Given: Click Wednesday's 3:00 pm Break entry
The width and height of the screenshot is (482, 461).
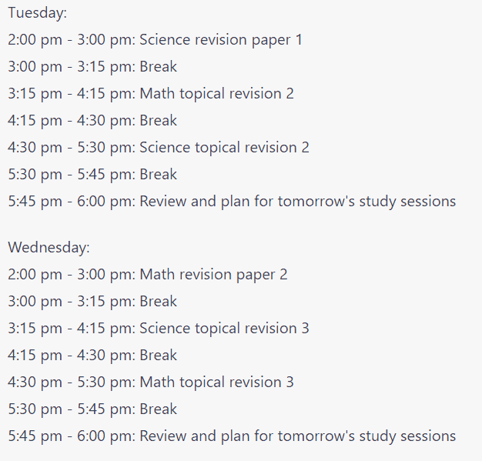Looking at the screenshot, I should pyautogui.click(x=92, y=302).
